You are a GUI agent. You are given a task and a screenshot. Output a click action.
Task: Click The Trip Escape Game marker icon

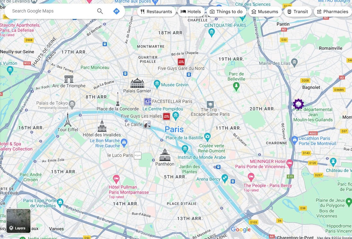(210, 104)
